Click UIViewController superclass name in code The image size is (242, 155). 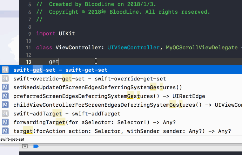tap(133, 48)
